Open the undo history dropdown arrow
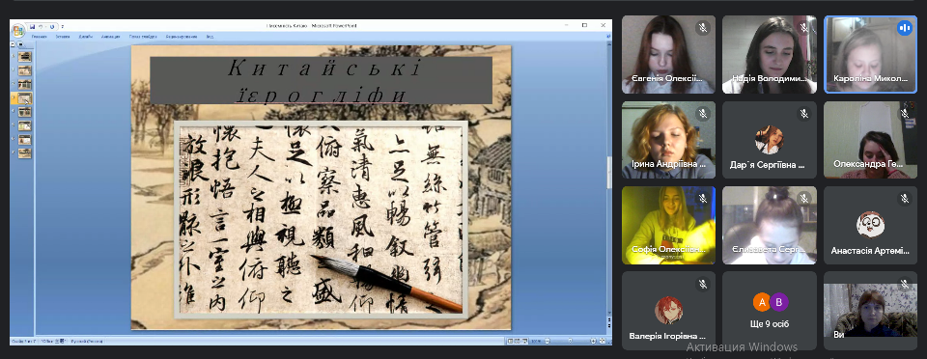This screenshot has height=359, width=927. click(46, 27)
